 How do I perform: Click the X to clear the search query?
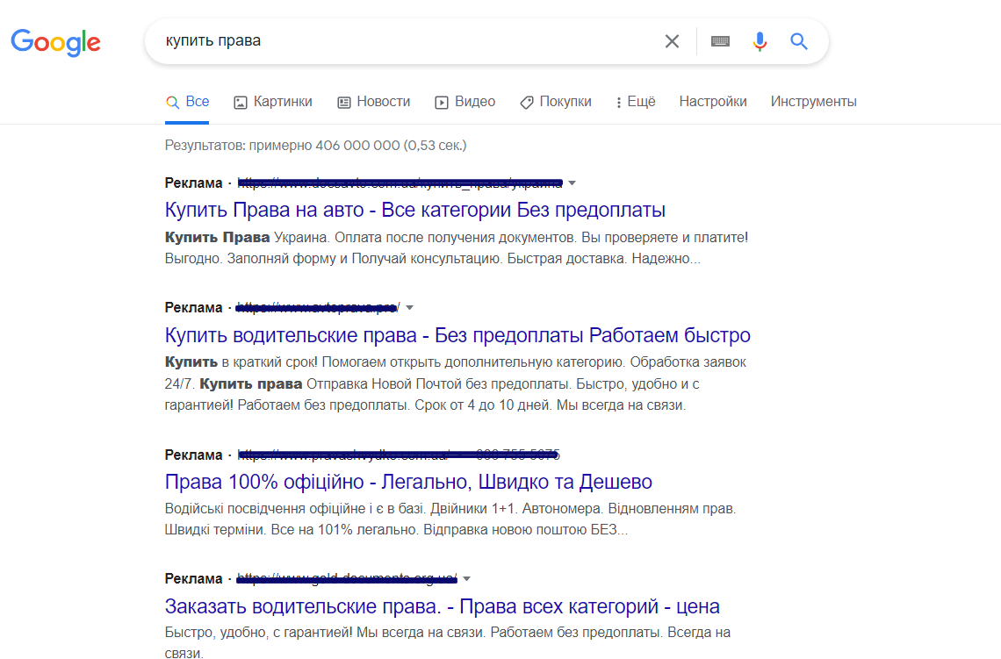672,40
